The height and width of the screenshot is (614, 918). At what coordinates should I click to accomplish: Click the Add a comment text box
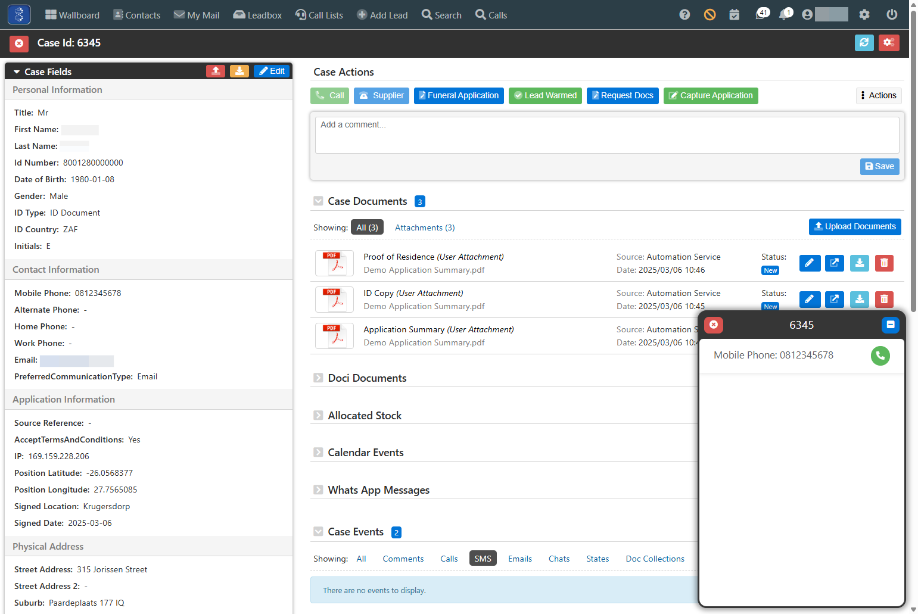tap(607, 135)
